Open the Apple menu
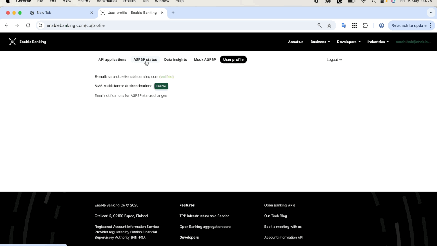The image size is (437, 246). (x=8, y=1)
